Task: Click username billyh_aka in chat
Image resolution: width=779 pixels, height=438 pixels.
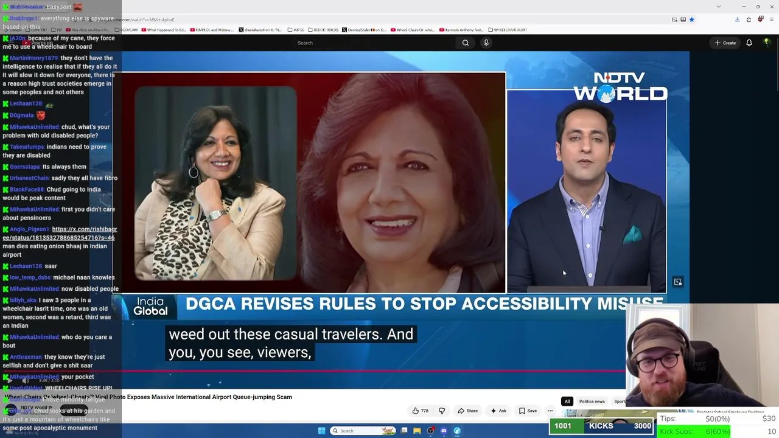Action: [x=23, y=300]
